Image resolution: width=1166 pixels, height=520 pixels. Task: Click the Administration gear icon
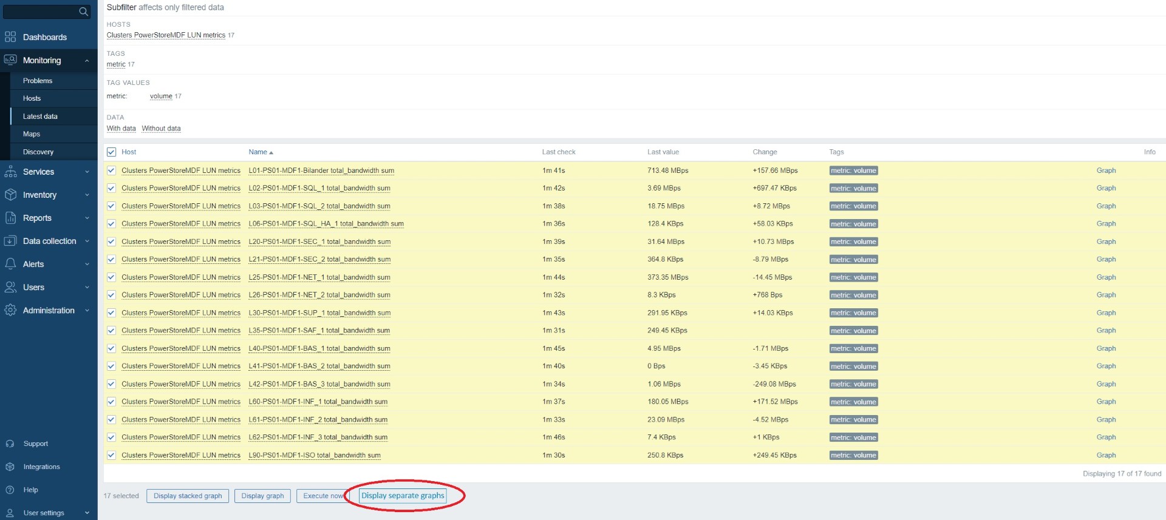tap(10, 310)
